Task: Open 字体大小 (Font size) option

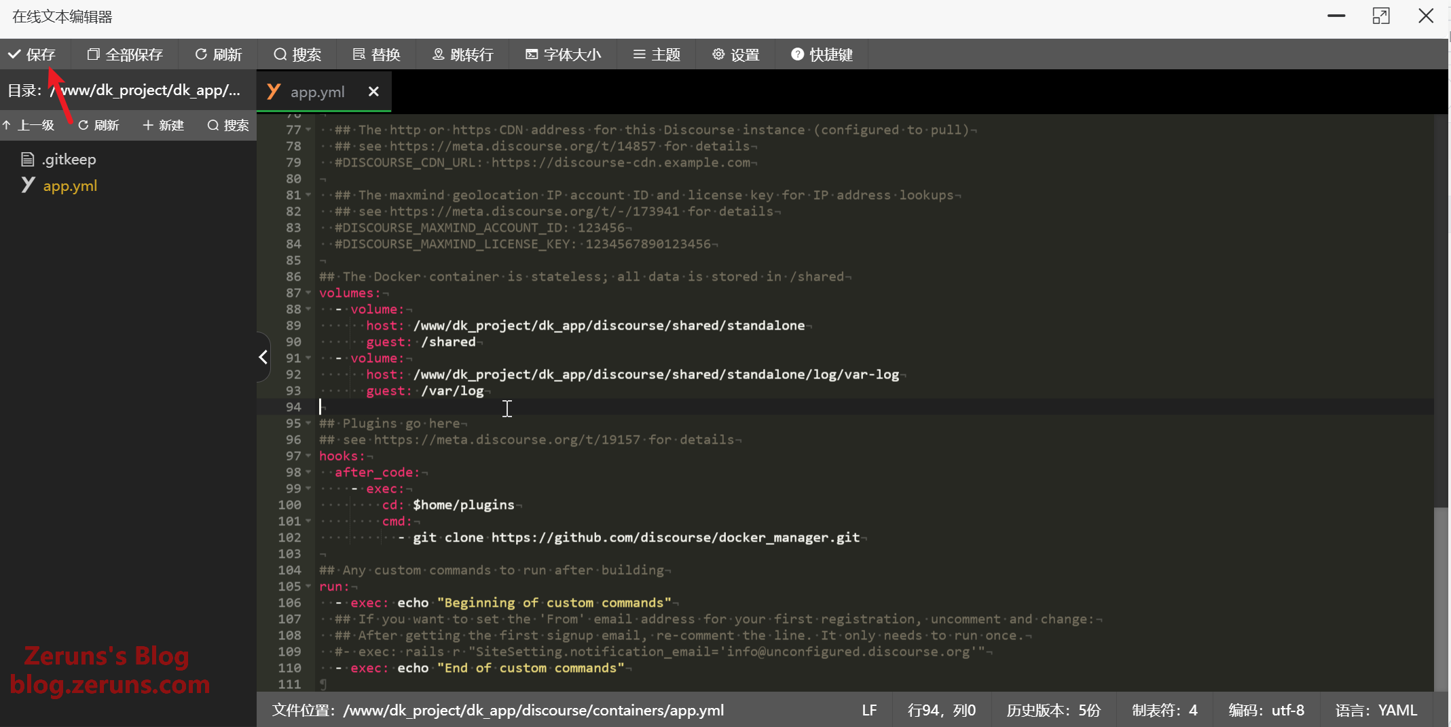Action: (x=564, y=54)
